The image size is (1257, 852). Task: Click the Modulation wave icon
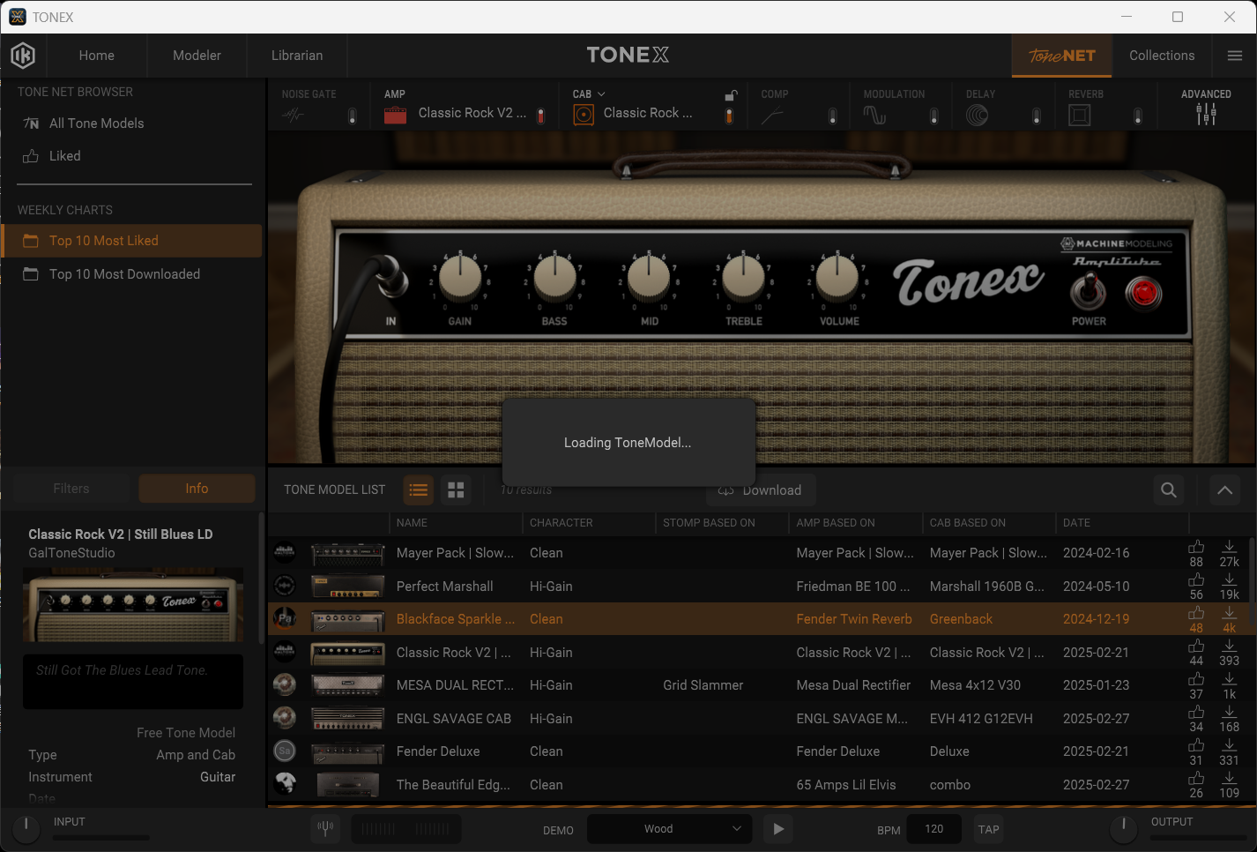(x=874, y=115)
